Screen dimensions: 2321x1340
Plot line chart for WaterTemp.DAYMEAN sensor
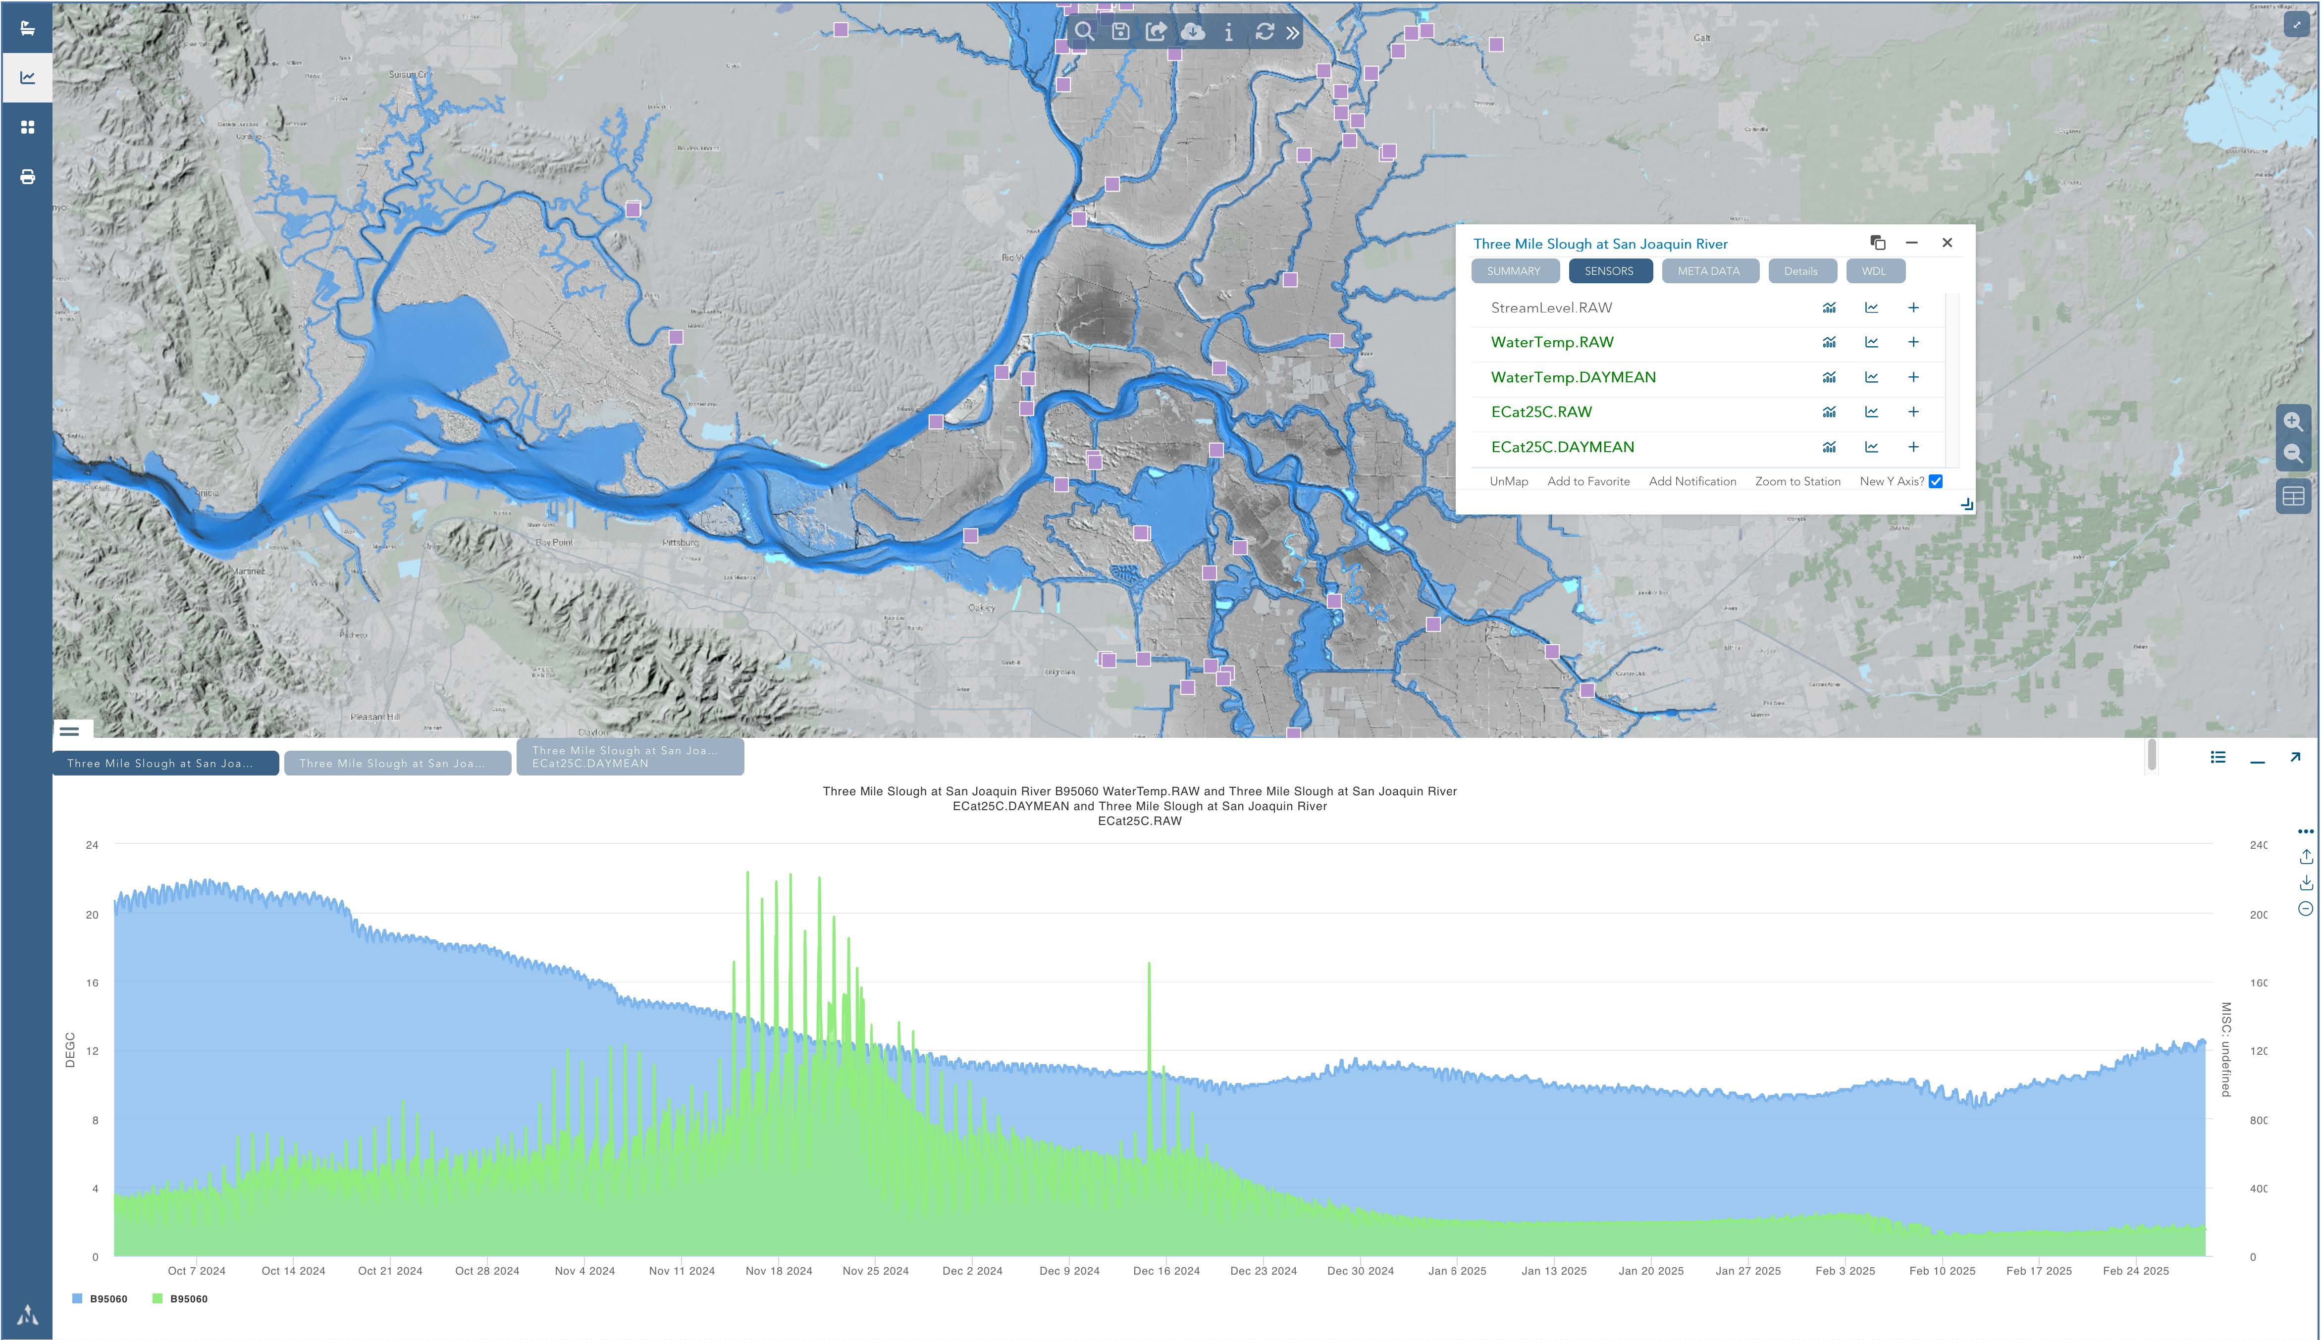[1871, 377]
